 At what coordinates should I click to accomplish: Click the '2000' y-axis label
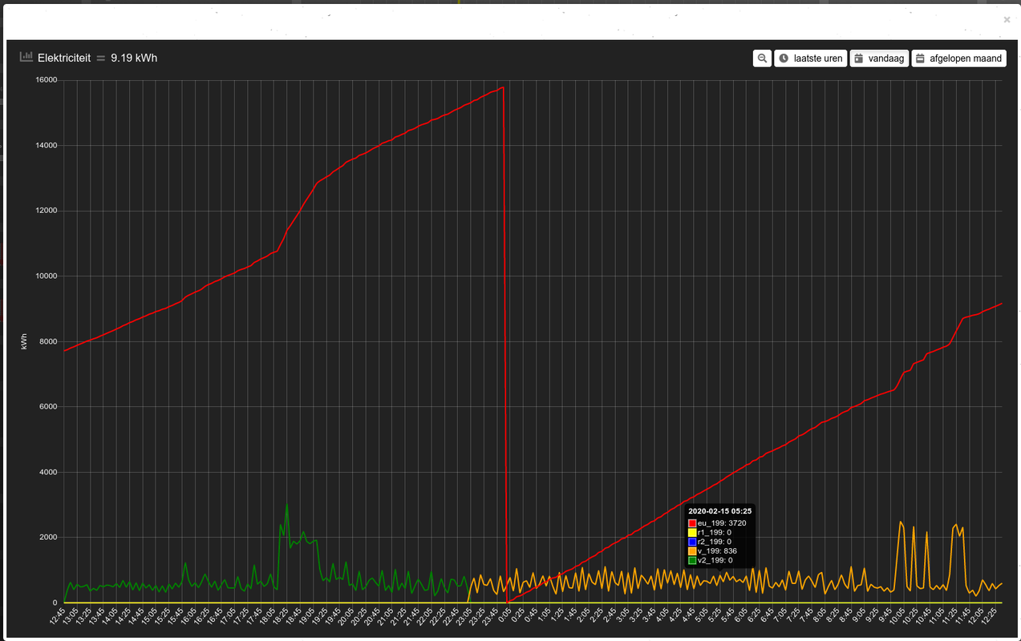48,538
